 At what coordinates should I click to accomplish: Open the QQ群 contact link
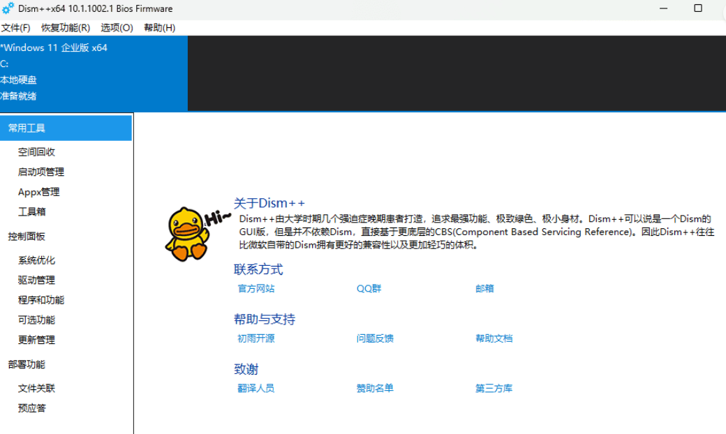369,288
